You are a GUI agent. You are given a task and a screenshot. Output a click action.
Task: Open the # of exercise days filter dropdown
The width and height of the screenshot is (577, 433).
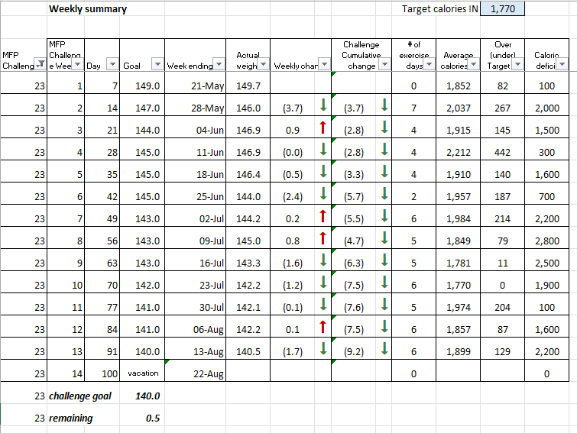(x=429, y=64)
